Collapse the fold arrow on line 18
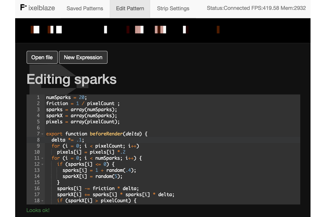The height and width of the screenshot is (217, 326). click(x=43, y=201)
